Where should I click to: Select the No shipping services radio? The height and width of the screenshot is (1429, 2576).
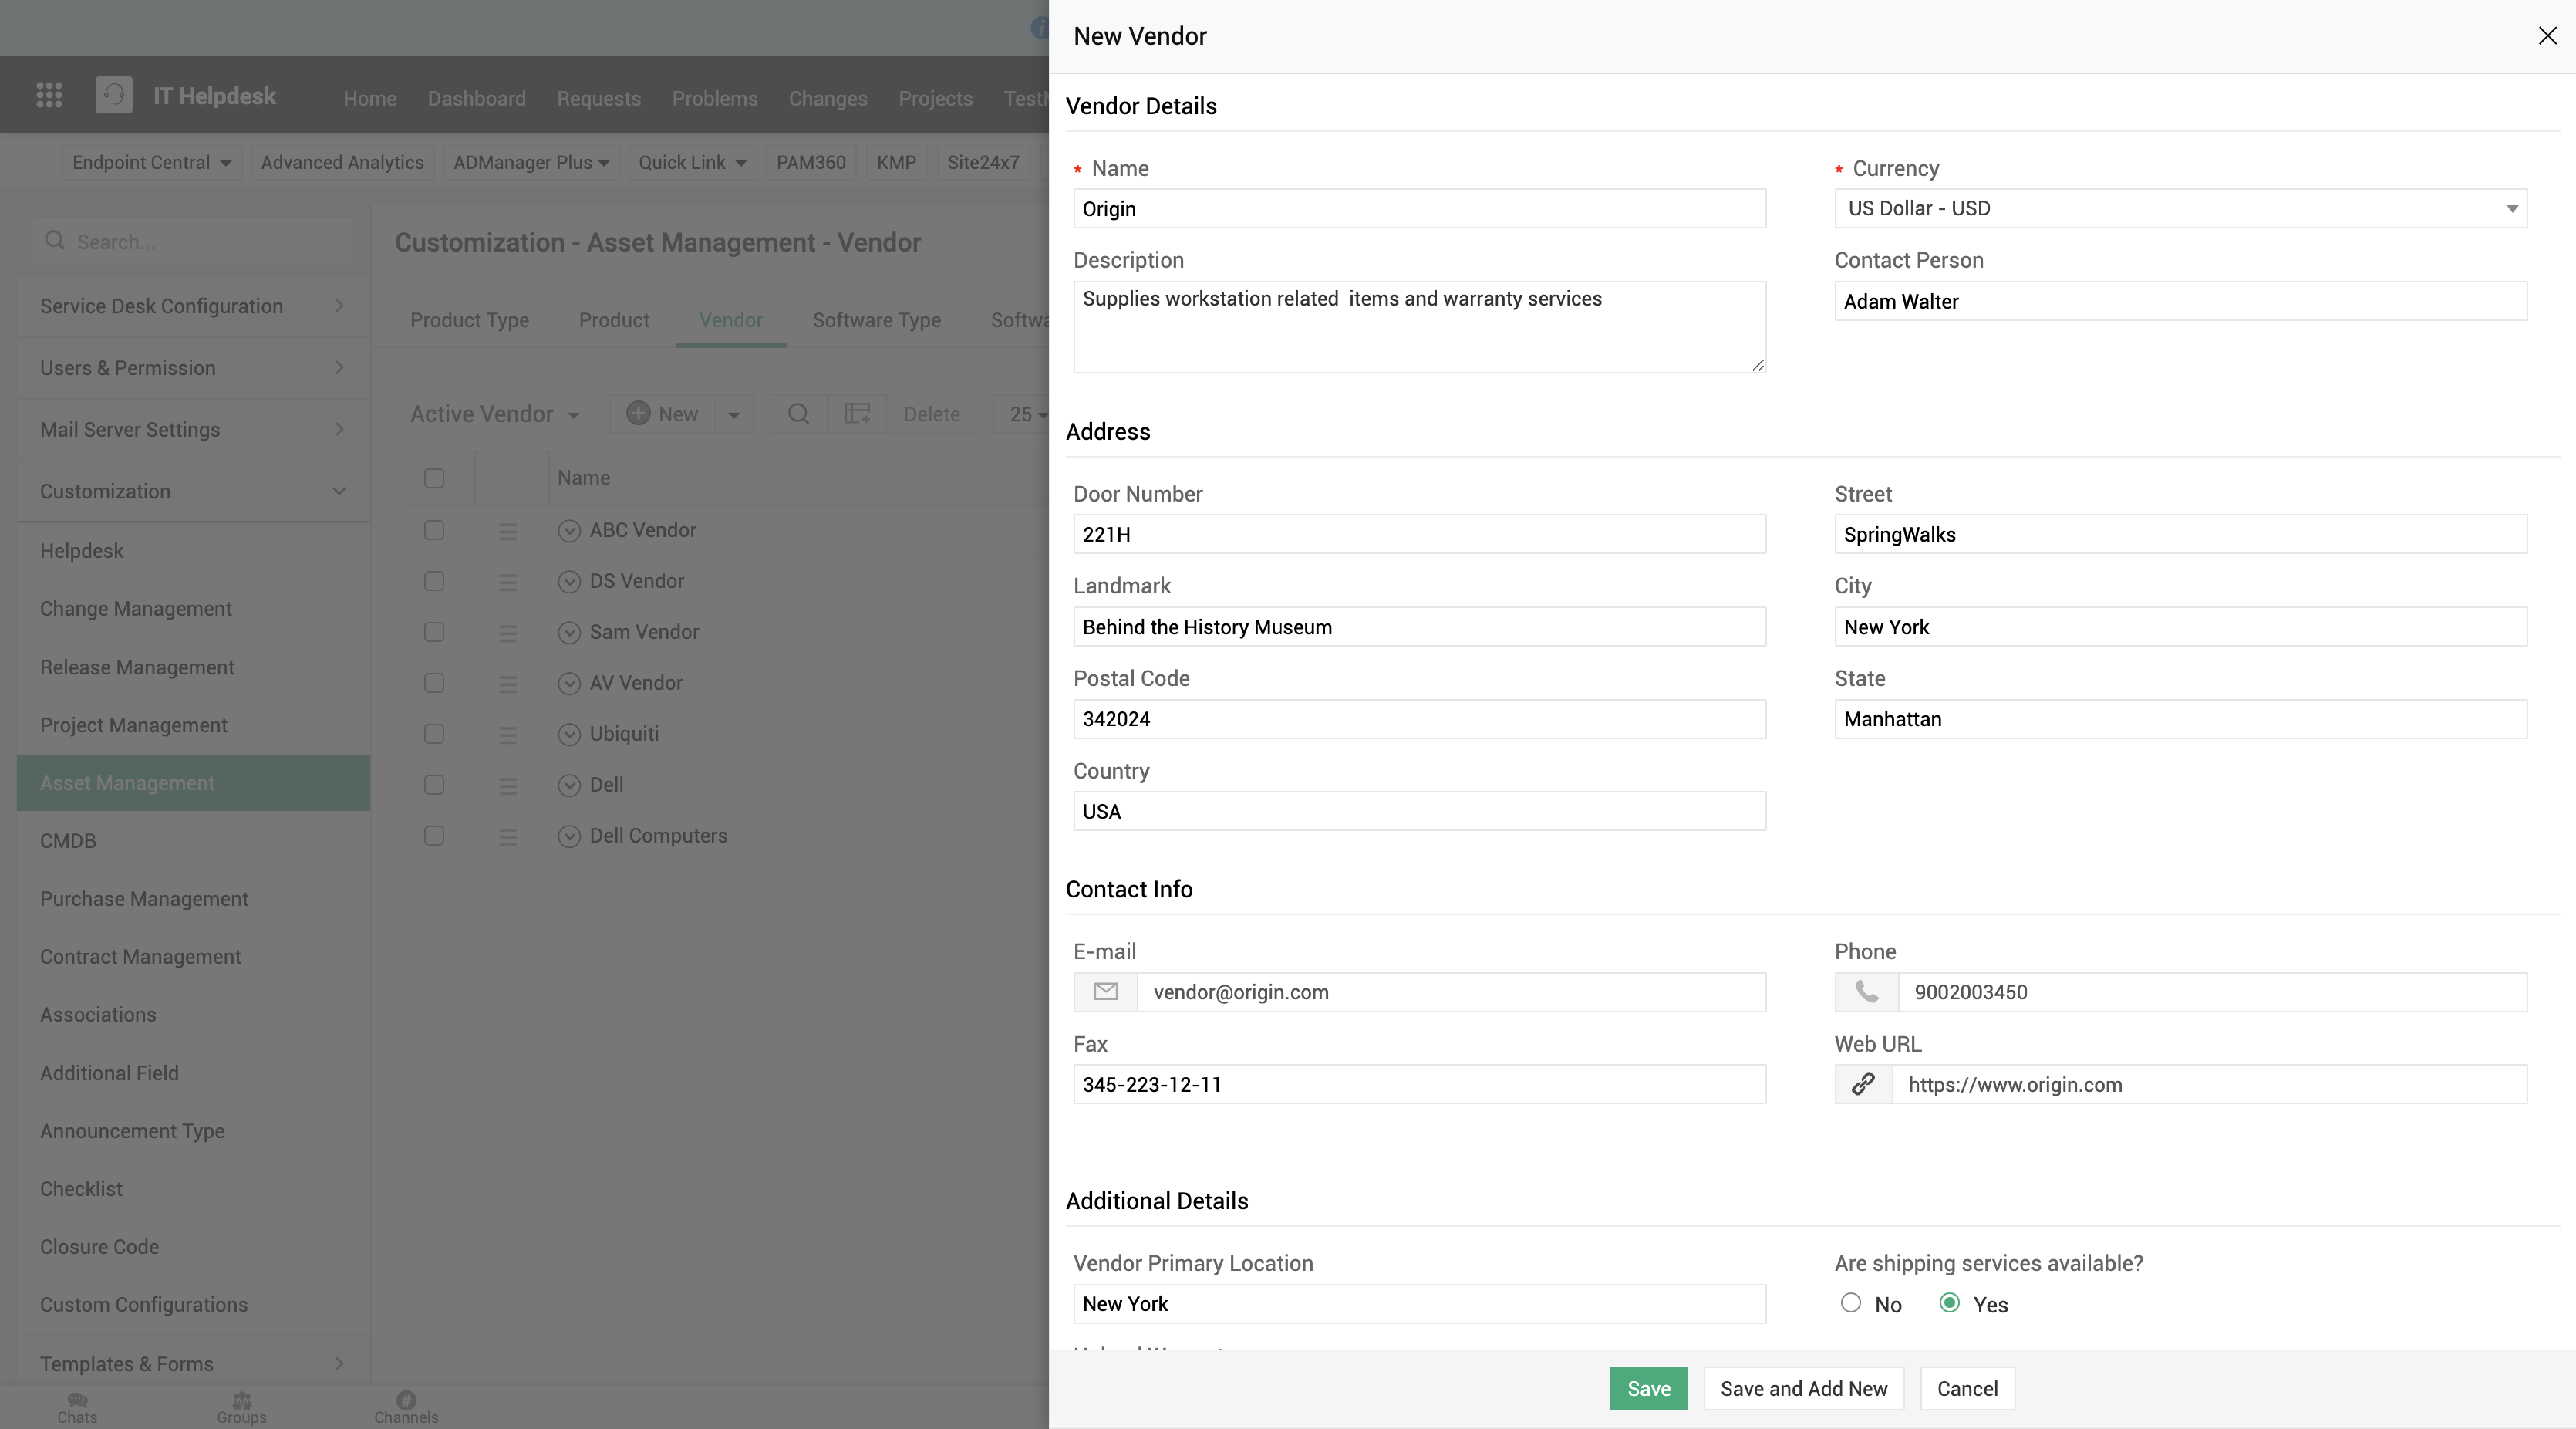pyautogui.click(x=1851, y=1303)
